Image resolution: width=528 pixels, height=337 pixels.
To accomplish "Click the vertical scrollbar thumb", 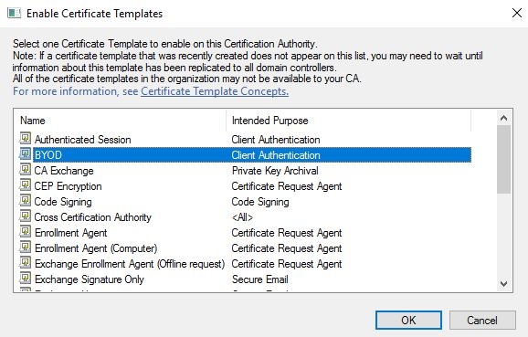I will pos(503,159).
